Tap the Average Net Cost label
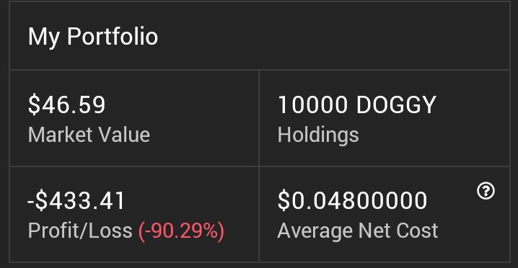Screen dimensions: 518x268 click(x=358, y=231)
